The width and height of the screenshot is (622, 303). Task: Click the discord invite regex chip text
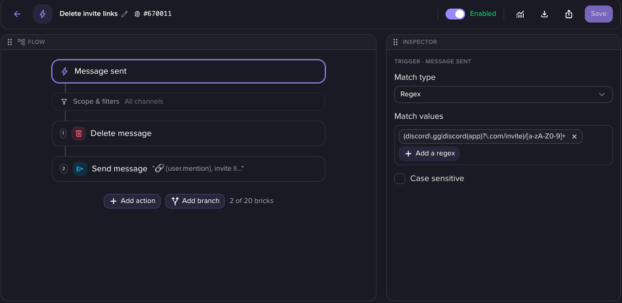tap(484, 136)
